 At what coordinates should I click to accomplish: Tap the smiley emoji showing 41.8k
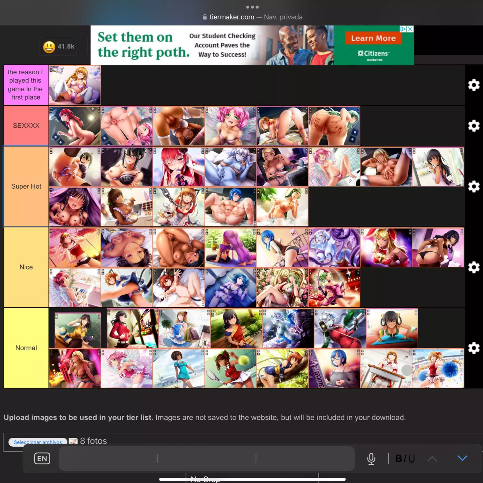49,46
